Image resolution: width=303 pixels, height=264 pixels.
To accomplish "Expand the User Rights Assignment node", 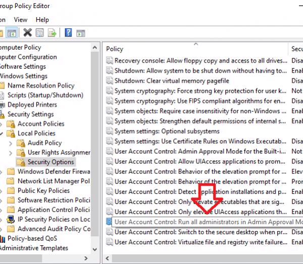I will 11,153.
